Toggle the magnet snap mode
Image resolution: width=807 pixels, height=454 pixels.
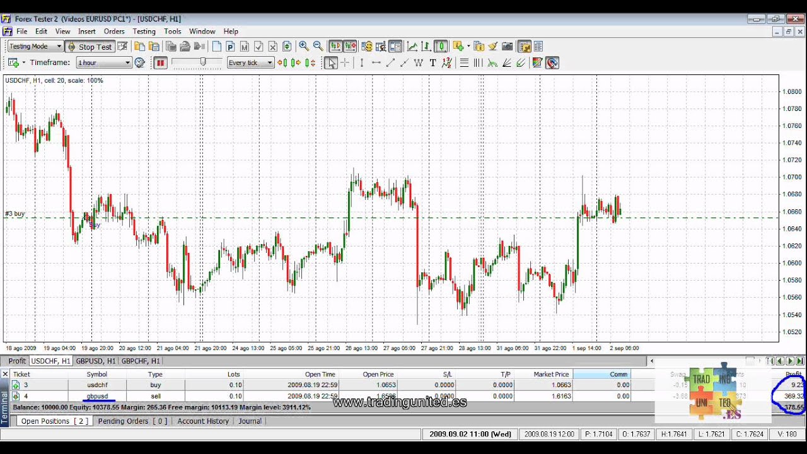pyautogui.click(x=552, y=63)
